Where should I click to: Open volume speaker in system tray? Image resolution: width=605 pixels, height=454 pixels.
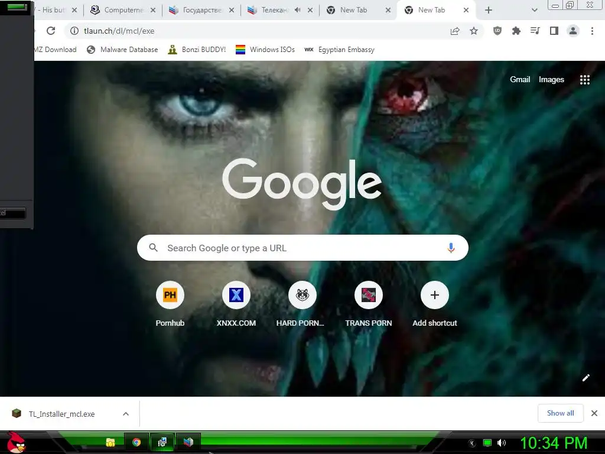(501, 443)
